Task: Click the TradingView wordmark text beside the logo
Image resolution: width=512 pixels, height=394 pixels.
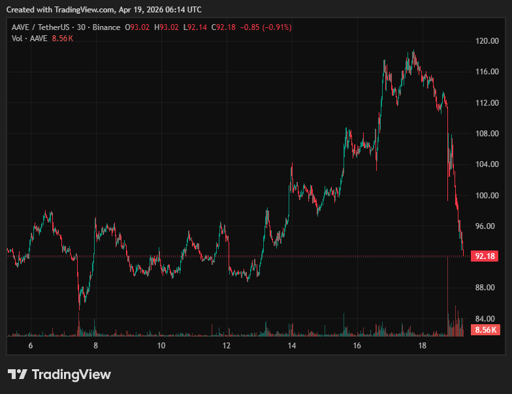Action: pyautogui.click(x=71, y=374)
